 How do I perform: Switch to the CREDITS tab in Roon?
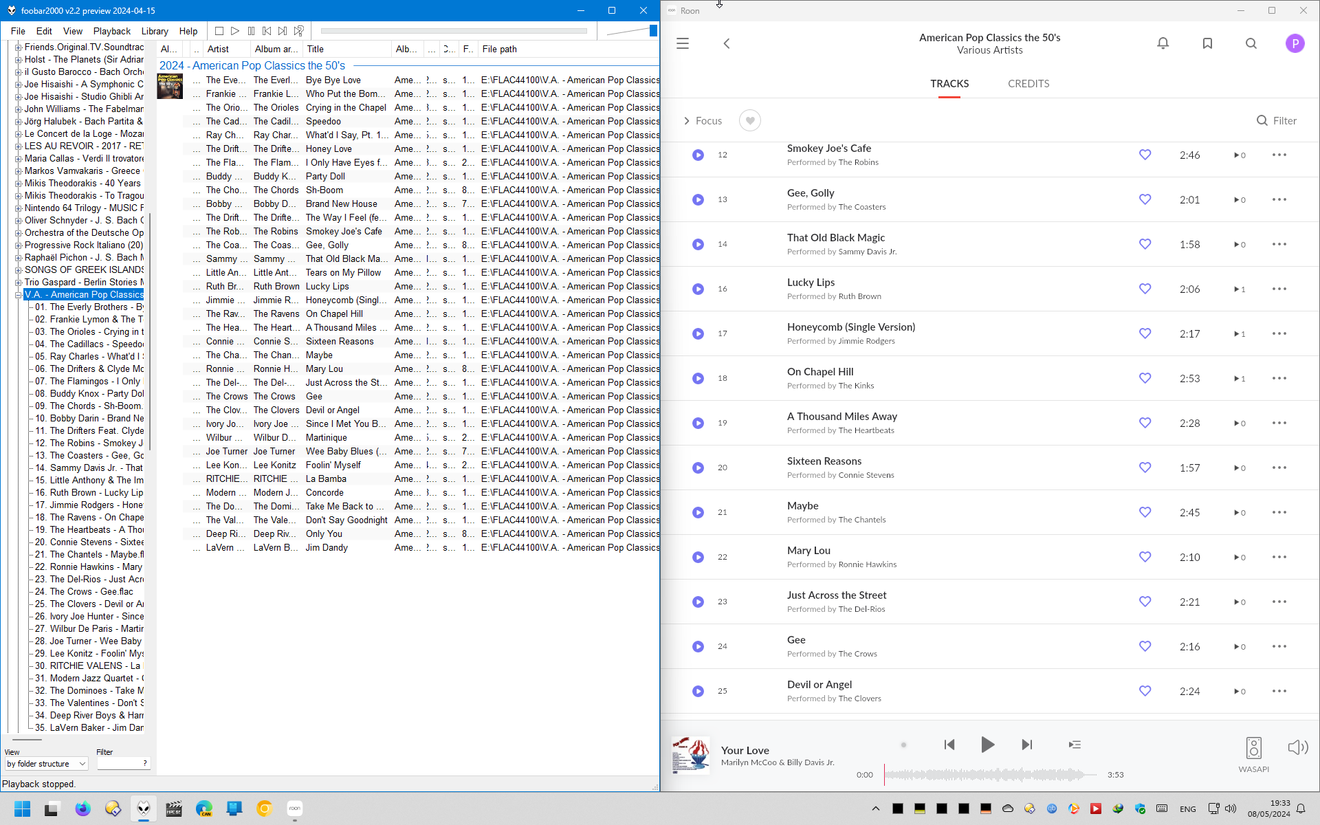pyautogui.click(x=1028, y=84)
